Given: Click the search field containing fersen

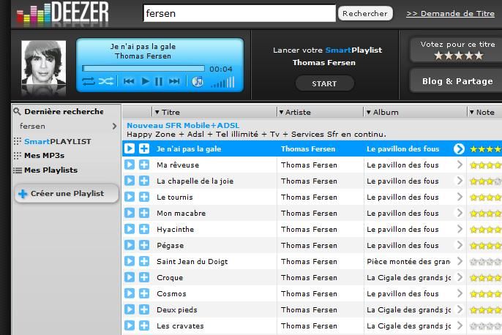Looking at the screenshot, I should click(239, 13).
